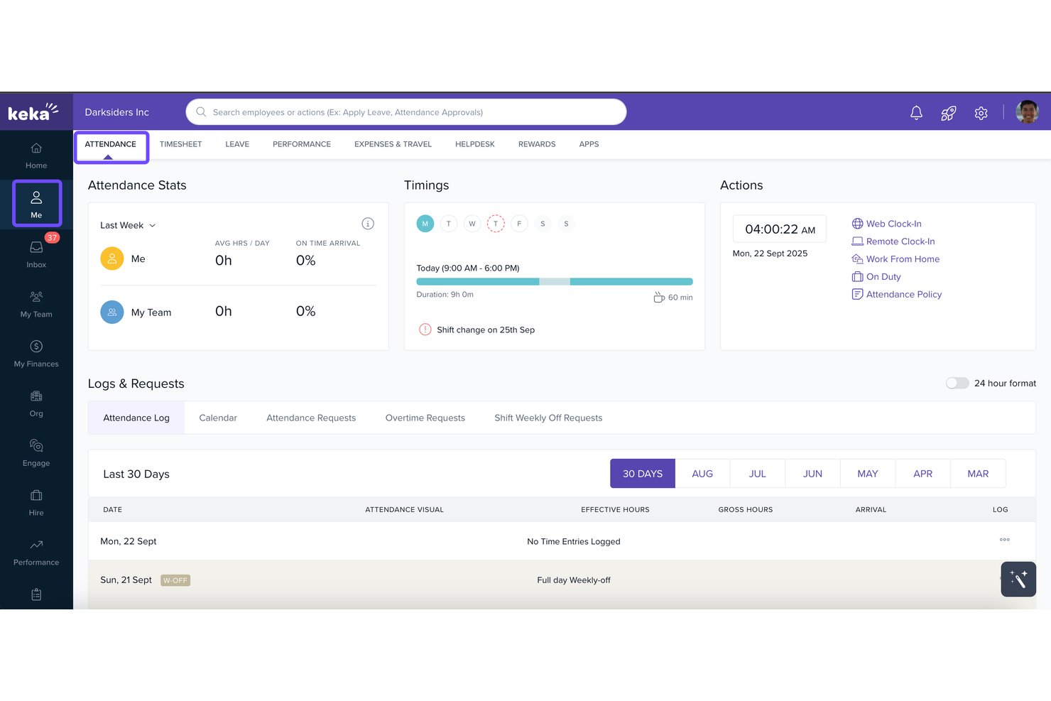Click Work From Home link
Viewport: 1051px width, 701px height.
tap(895, 259)
